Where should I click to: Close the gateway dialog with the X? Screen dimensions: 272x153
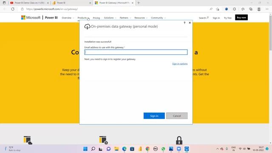[190, 23]
